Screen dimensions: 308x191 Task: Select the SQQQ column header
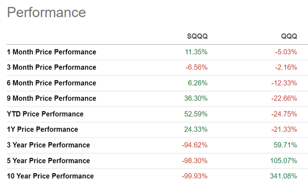pyautogui.click(x=197, y=36)
